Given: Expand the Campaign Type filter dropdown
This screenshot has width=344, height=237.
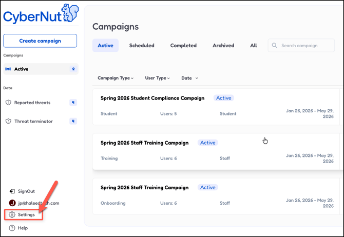Looking at the screenshot, I should (116, 78).
